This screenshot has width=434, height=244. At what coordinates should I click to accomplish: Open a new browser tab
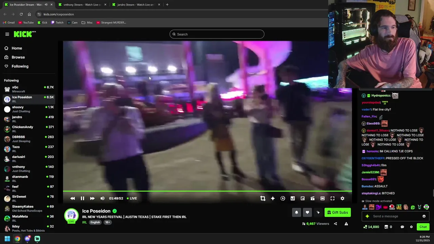[x=167, y=5]
